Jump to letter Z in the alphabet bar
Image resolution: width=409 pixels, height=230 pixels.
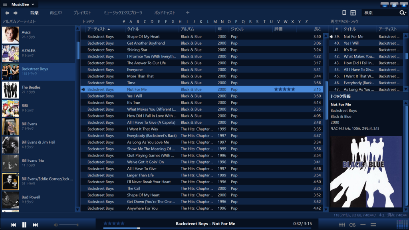click(x=306, y=22)
